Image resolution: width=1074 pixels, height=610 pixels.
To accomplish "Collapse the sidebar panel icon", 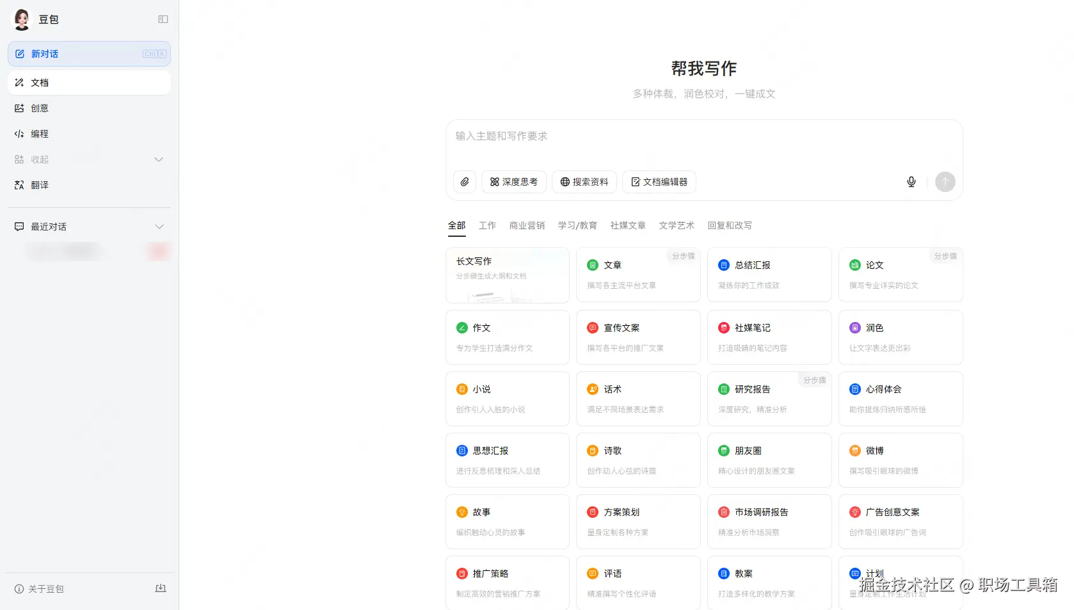I will [x=163, y=19].
